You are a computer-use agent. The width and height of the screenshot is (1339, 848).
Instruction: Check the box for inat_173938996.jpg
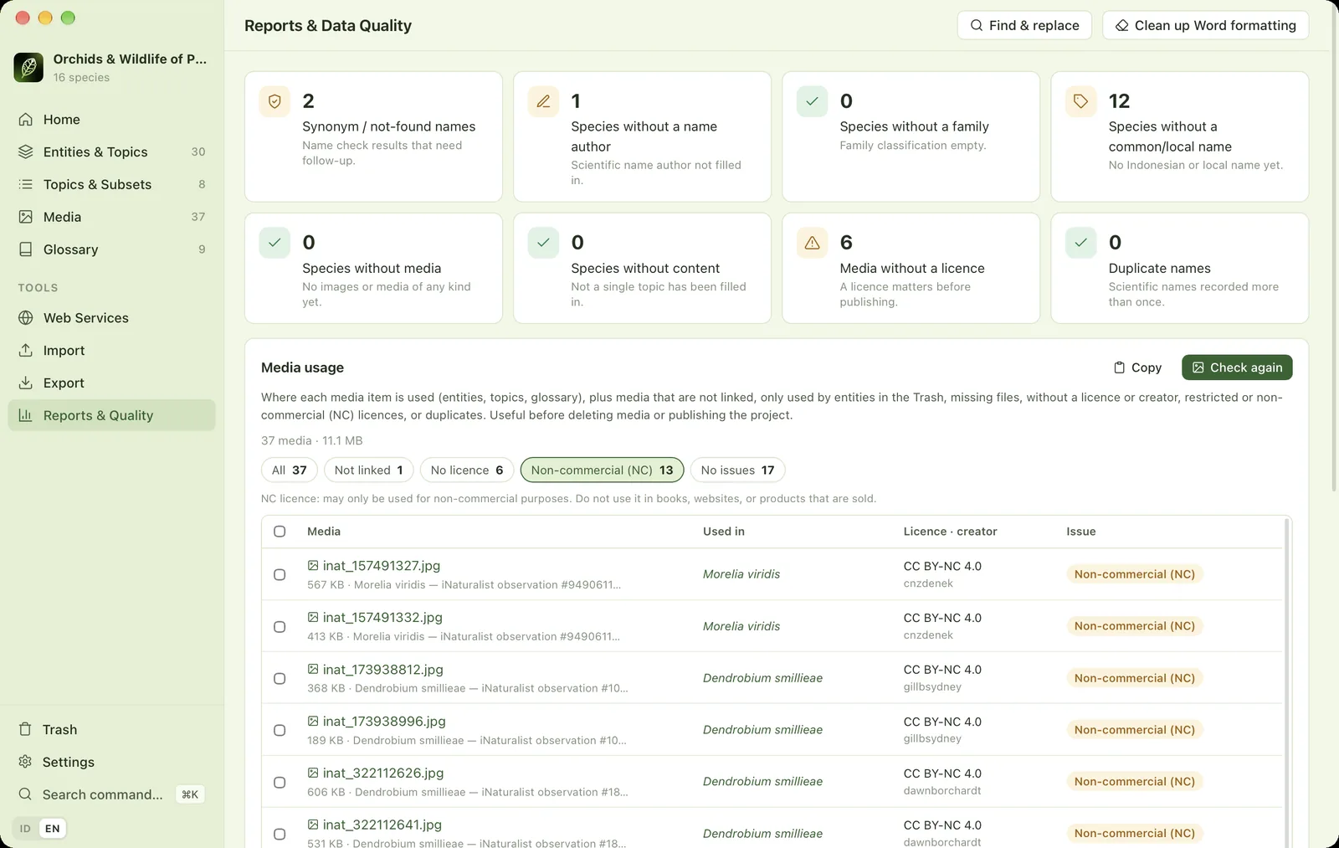click(280, 731)
